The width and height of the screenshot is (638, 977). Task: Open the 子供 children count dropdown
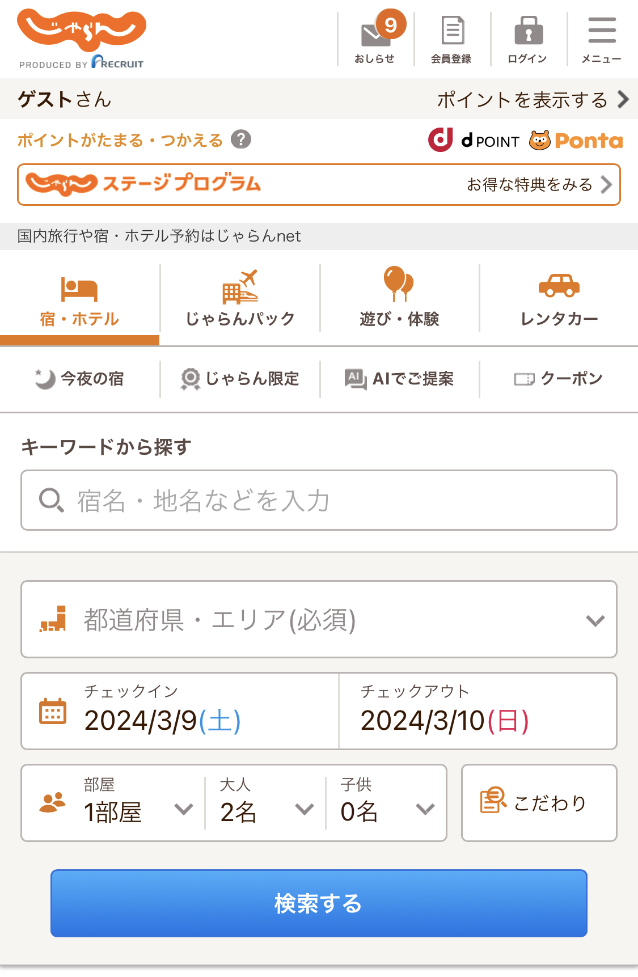point(387,803)
